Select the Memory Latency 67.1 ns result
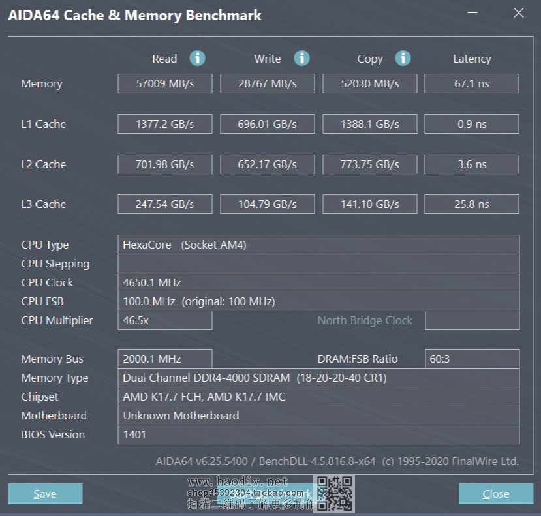This screenshot has width=541, height=516. click(x=472, y=83)
